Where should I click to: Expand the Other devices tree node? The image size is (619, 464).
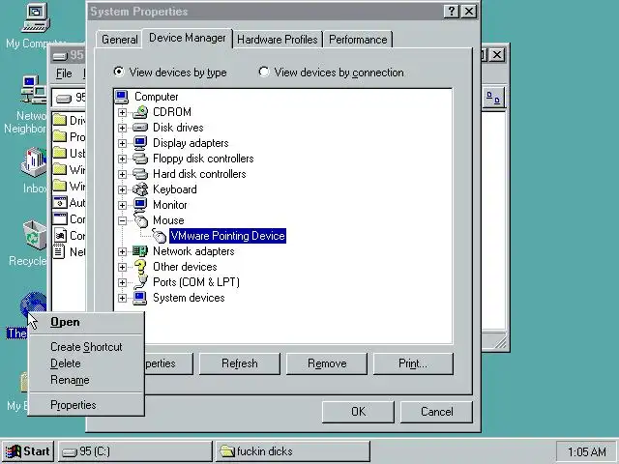click(x=122, y=267)
